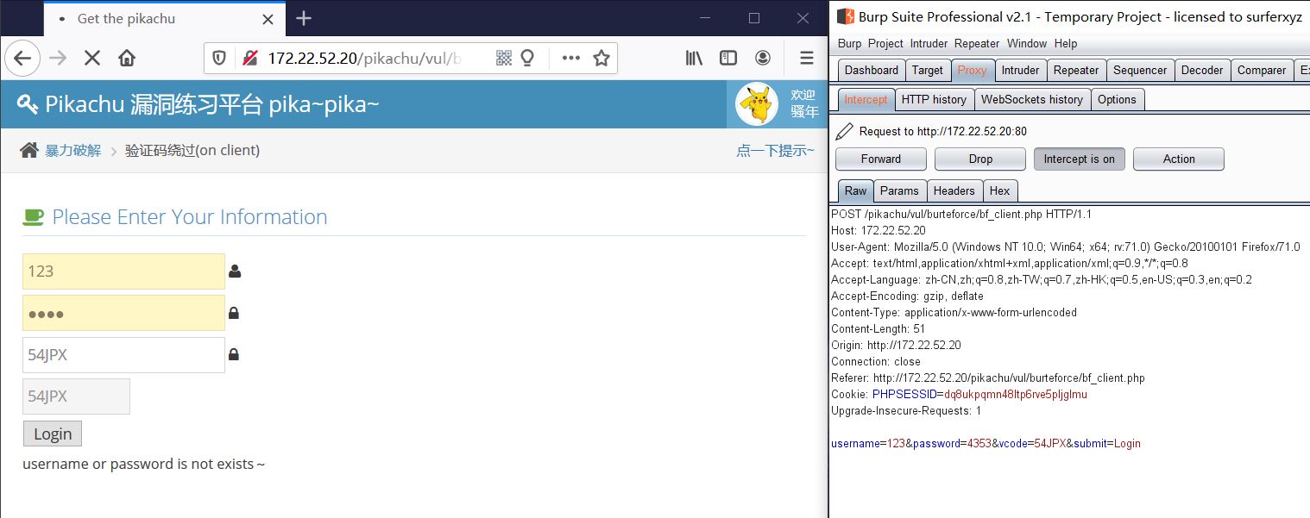Click the lightbulb icon in address bar
This screenshot has height=518, width=1310.
point(527,59)
